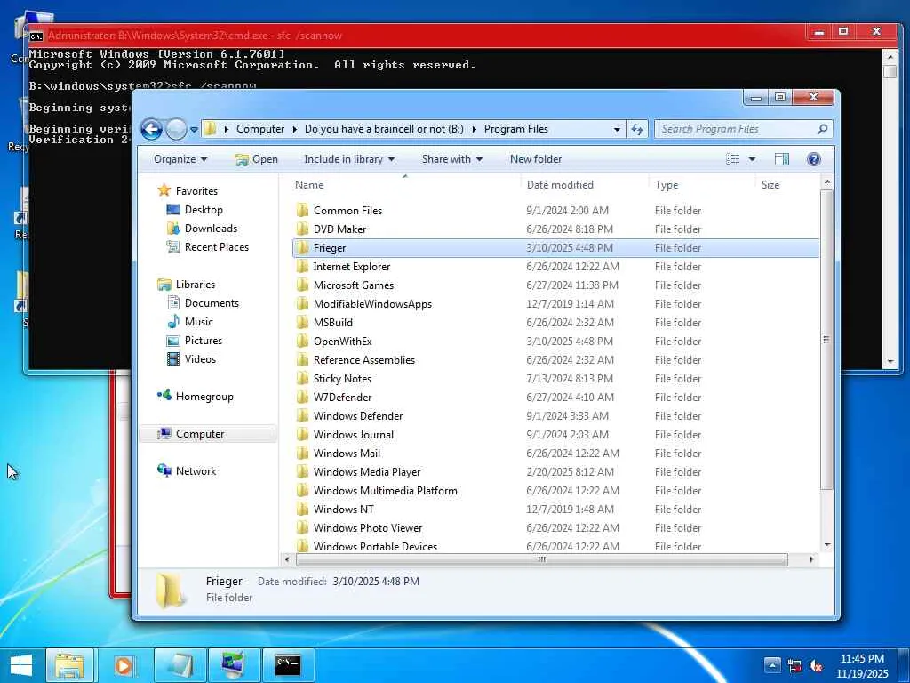
Task: Open Windows Media Player taskbar icon
Action: [x=124, y=665]
